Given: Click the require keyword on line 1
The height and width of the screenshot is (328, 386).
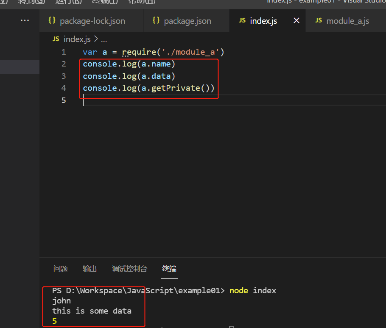Looking at the screenshot, I should click(139, 52).
